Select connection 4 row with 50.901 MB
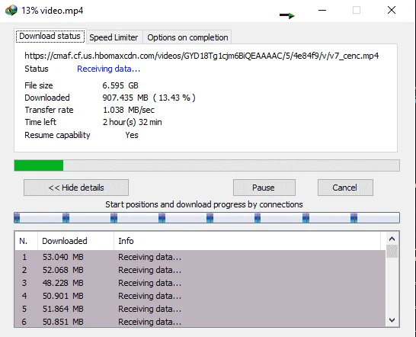Image resolution: width=416 pixels, height=337 pixels. click(200, 296)
